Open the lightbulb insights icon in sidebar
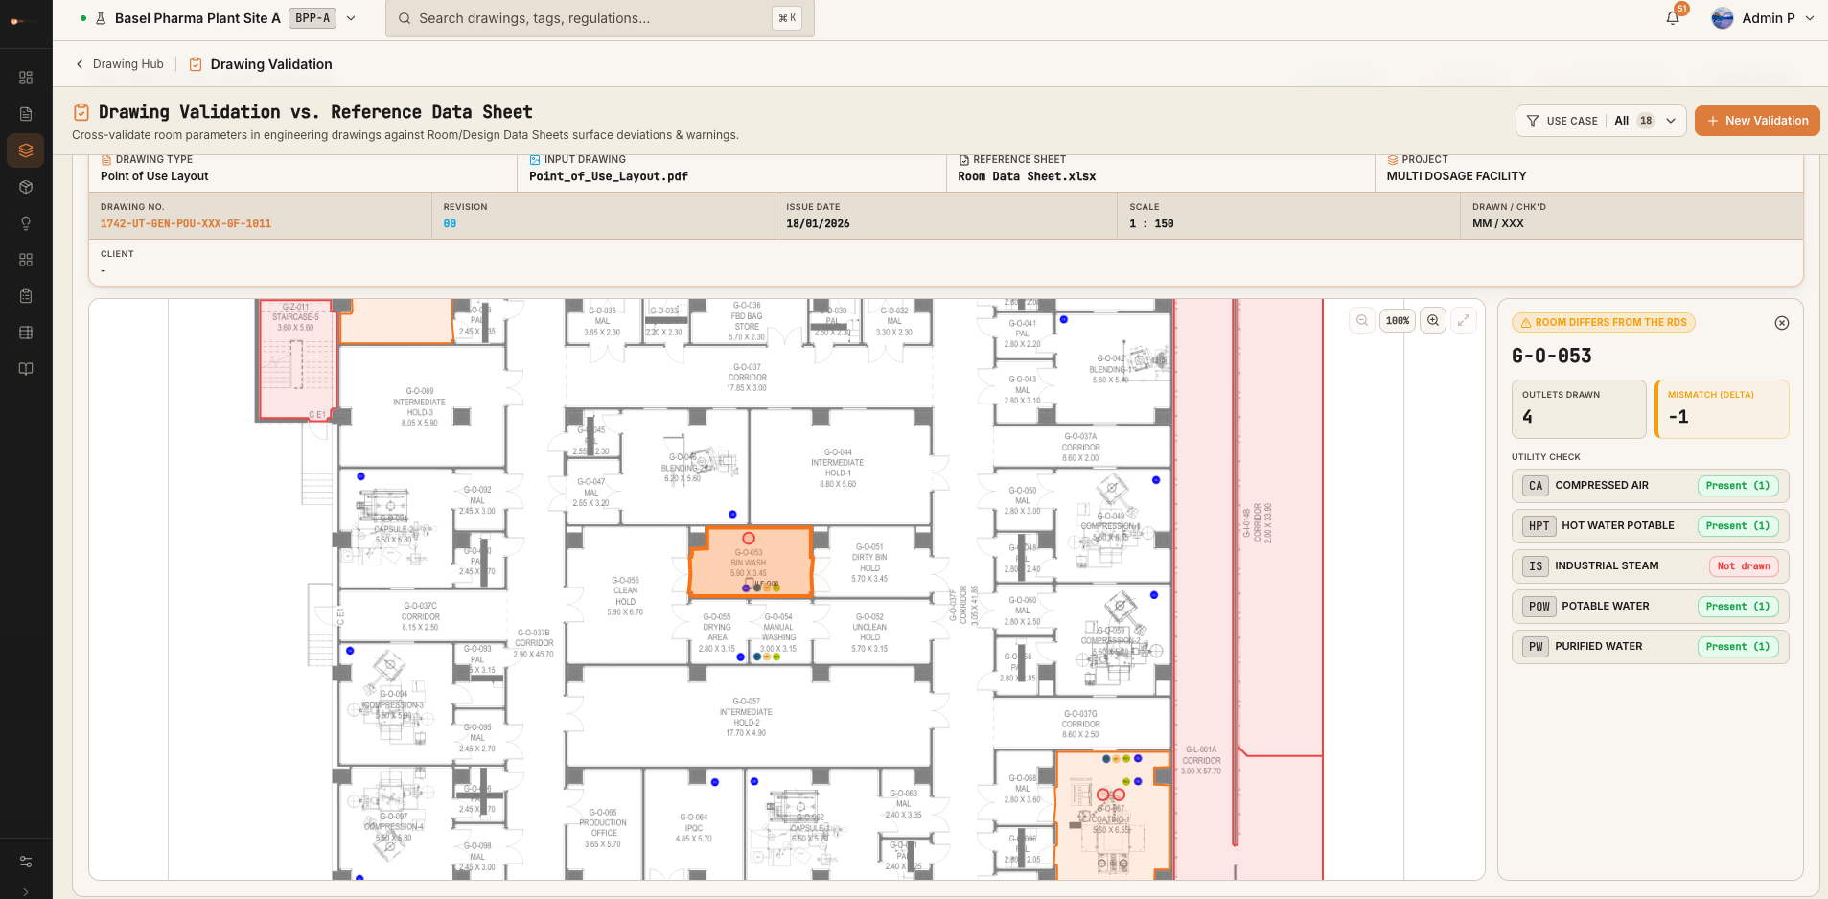The image size is (1828, 899). click(x=26, y=223)
